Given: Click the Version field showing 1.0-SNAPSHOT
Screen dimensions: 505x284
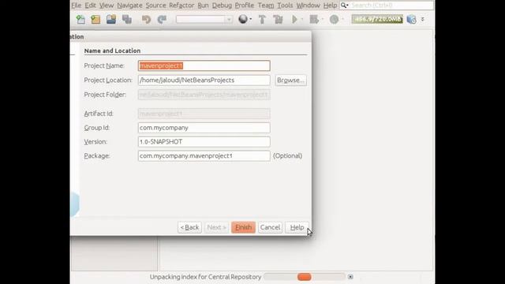Looking at the screenshot, I should 204,142.
